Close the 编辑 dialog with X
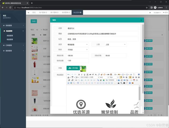The width and height of the screenshot is (169, 128). point(141,20)
